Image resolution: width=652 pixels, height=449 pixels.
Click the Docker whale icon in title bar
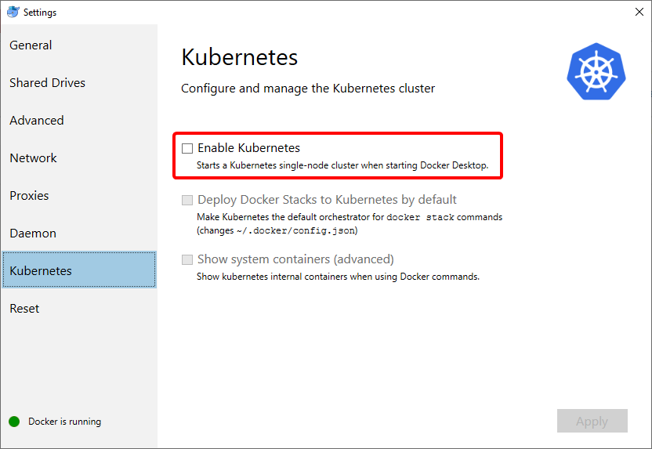click(13, 12)
